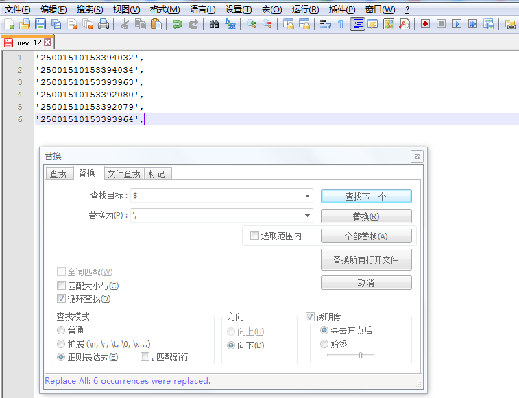Open the 文件 menu
This screenshot has height=398, width=519.
coord(18,10)
